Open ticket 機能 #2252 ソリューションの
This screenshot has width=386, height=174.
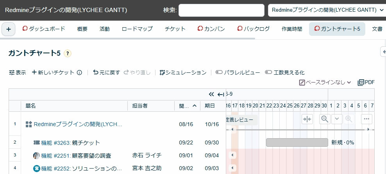pos(82,168)
